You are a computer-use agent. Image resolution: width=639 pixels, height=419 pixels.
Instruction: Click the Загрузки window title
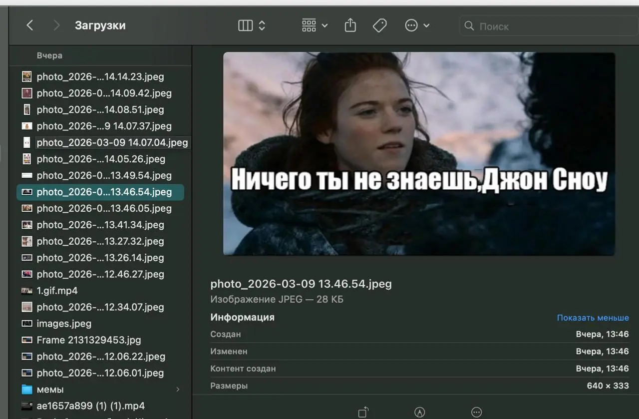(x=100, y=25)
